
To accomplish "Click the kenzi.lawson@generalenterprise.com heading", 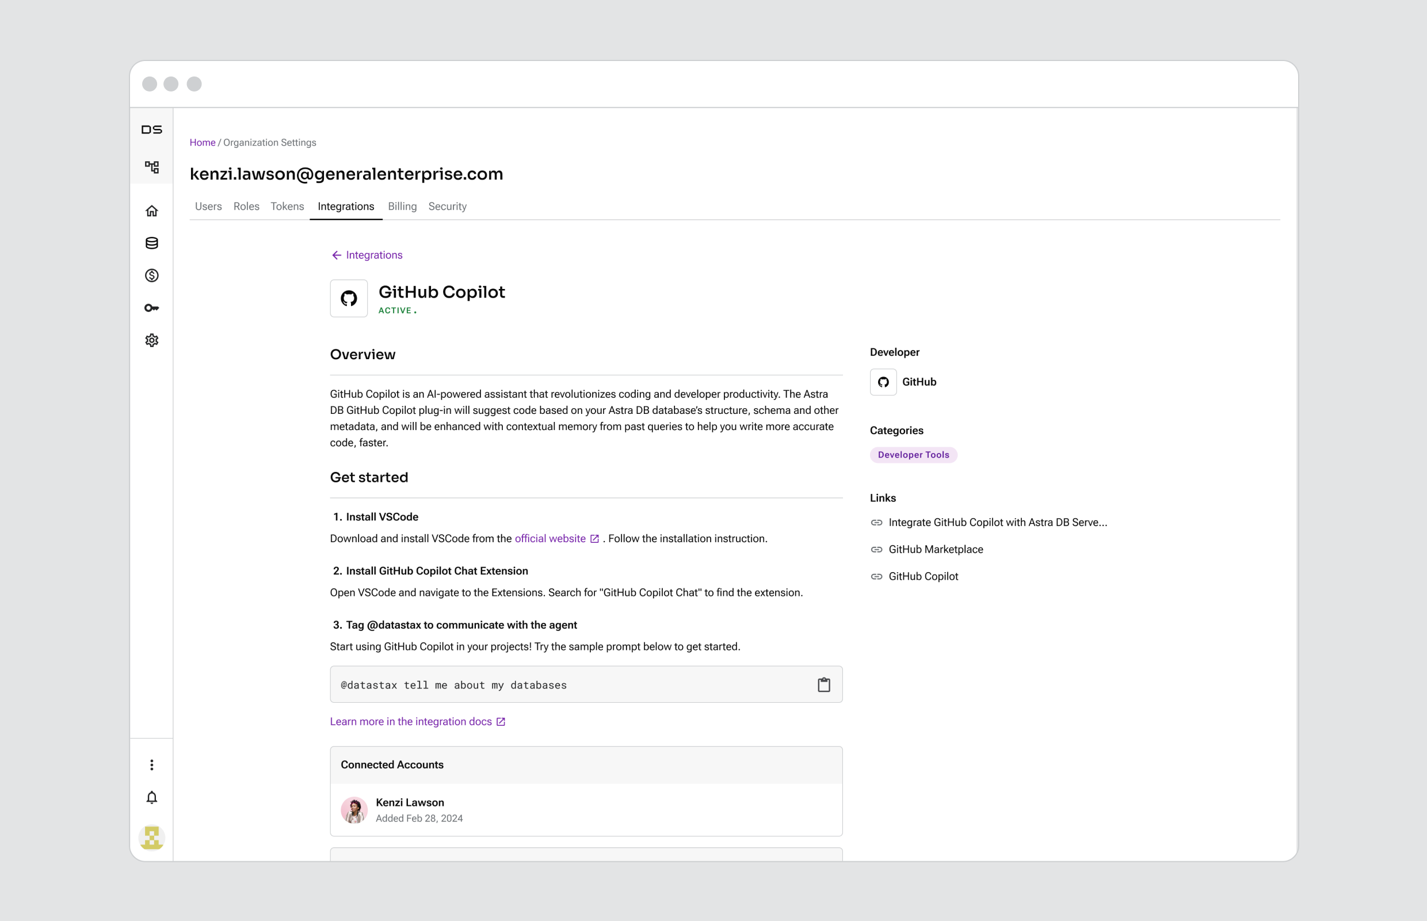I will click(x=346, y=174).
